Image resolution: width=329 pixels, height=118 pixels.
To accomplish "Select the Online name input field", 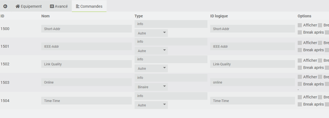I will point(86,82).
